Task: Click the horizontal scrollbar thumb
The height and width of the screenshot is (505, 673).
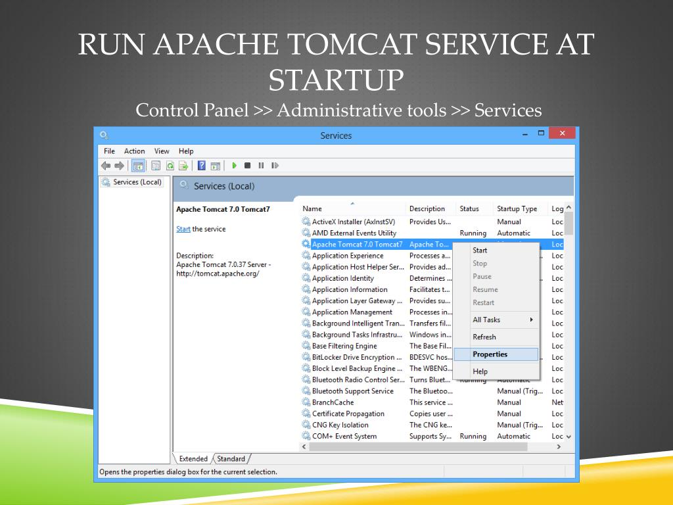Action: [x=418, y=446]
